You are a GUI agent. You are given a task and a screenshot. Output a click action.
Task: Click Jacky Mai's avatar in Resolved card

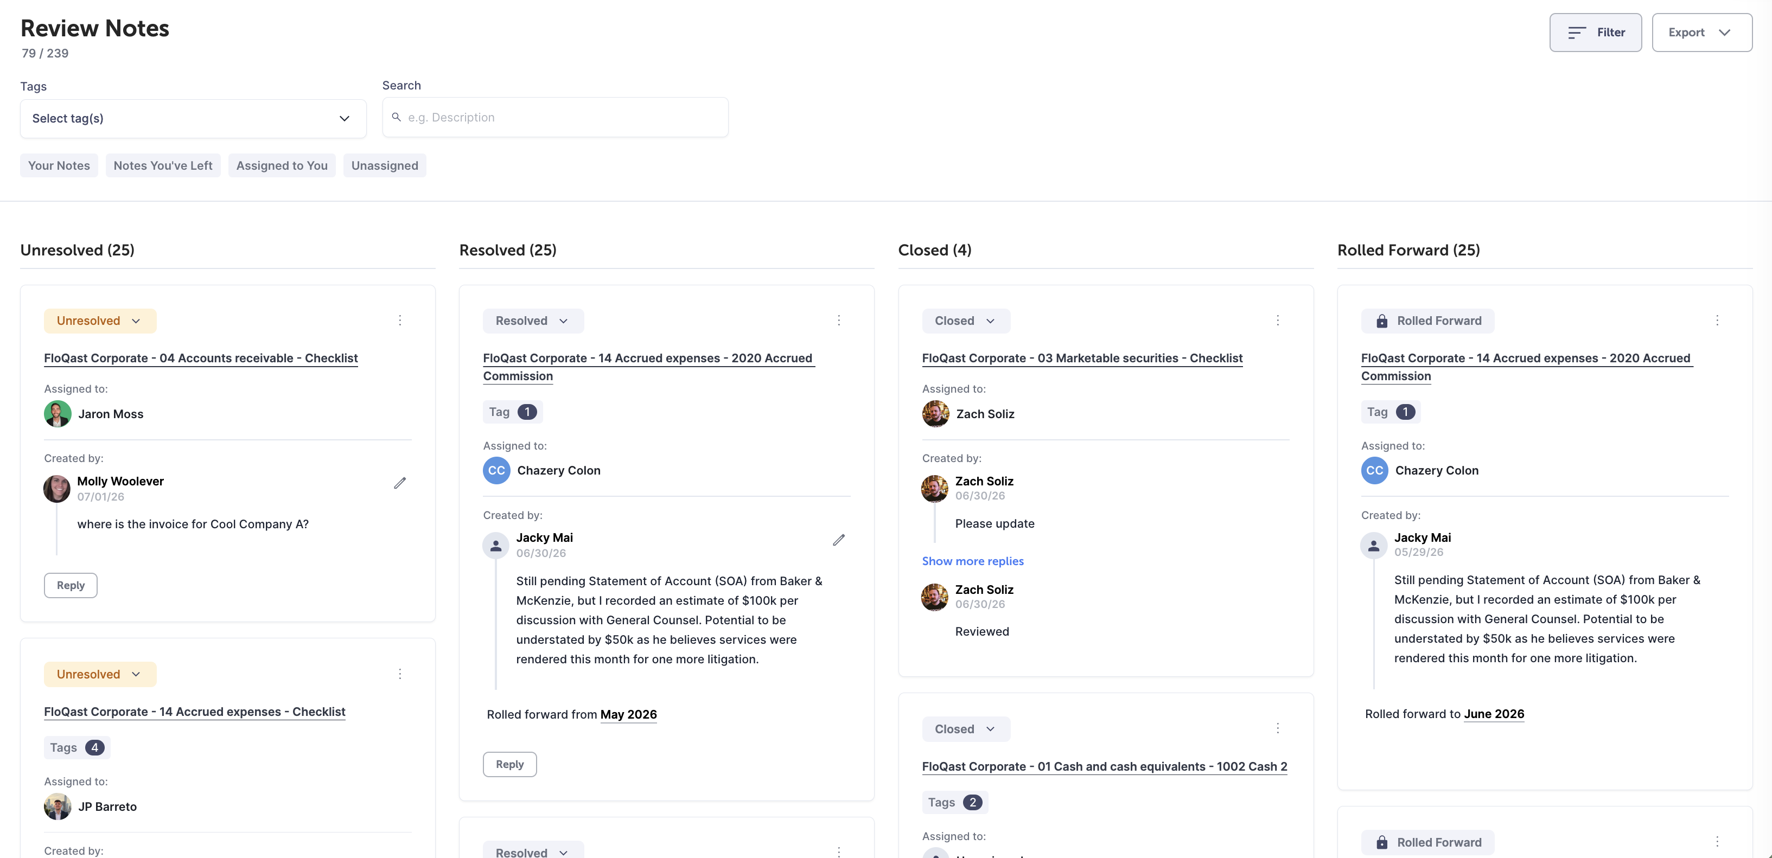pos(495,545)
